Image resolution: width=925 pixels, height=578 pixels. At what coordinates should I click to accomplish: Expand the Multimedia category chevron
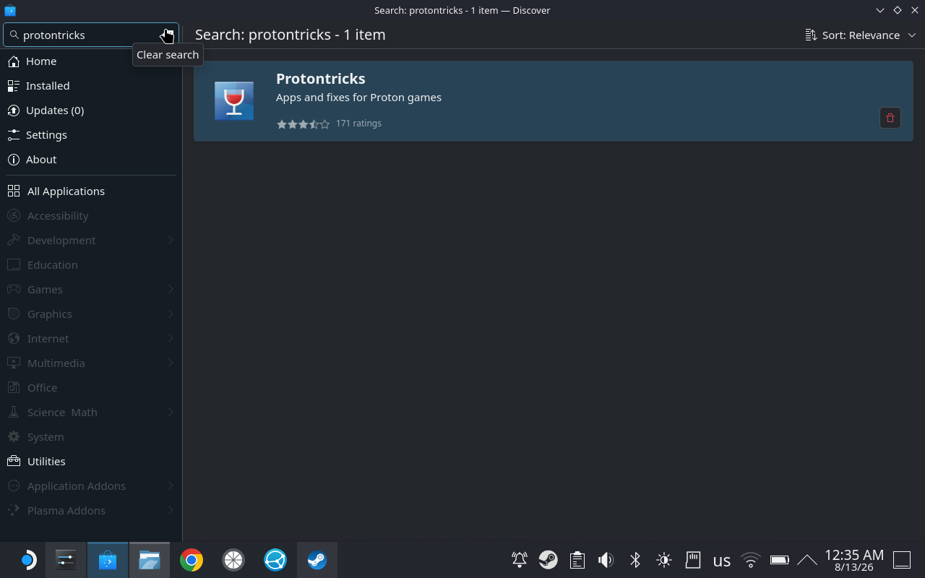click(x=171, y=363)
